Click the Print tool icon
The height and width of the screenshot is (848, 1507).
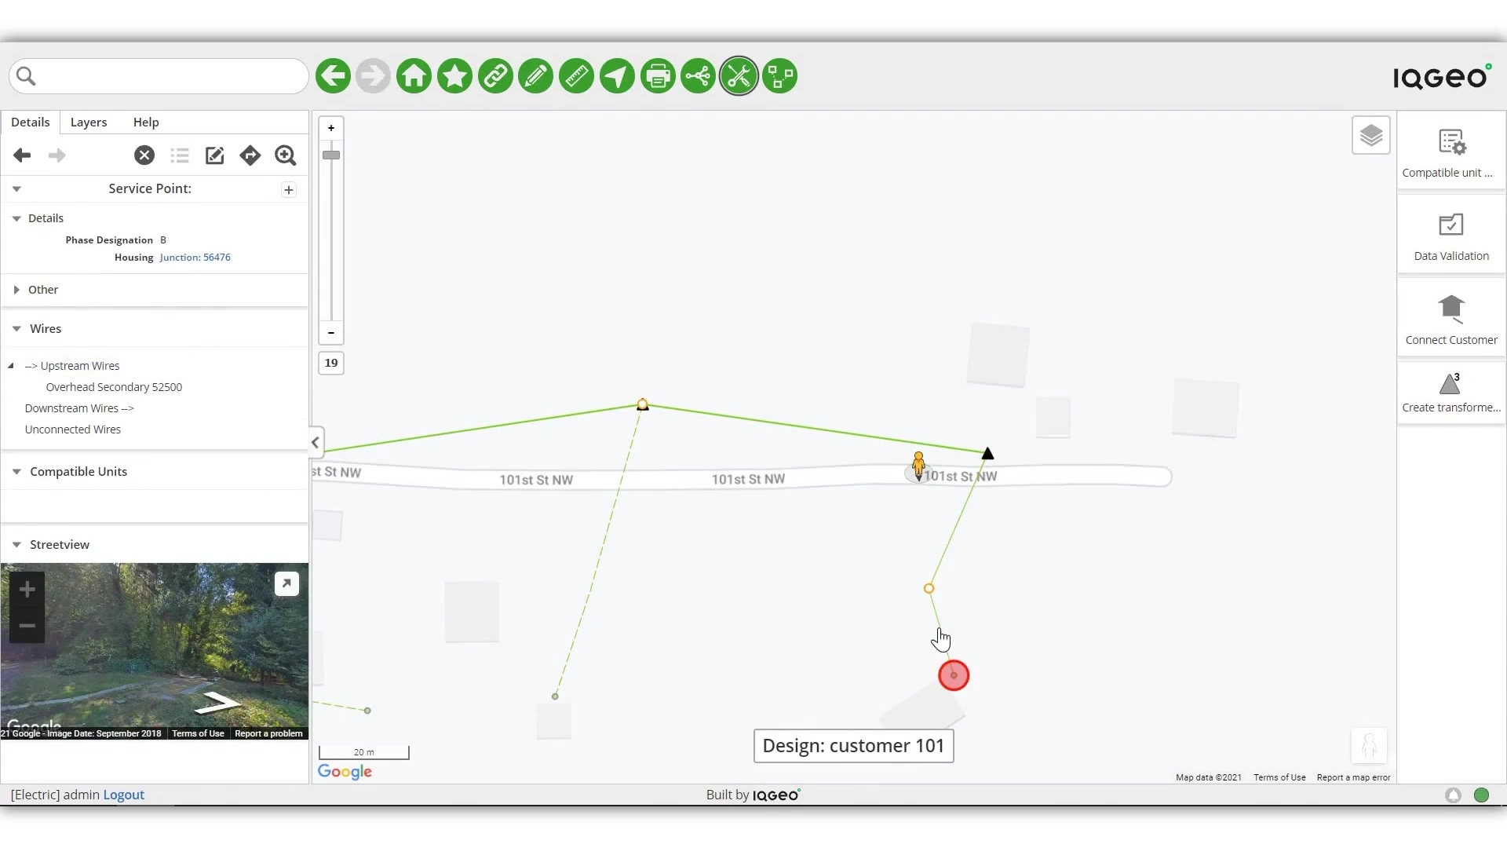(x=657, y=75)
